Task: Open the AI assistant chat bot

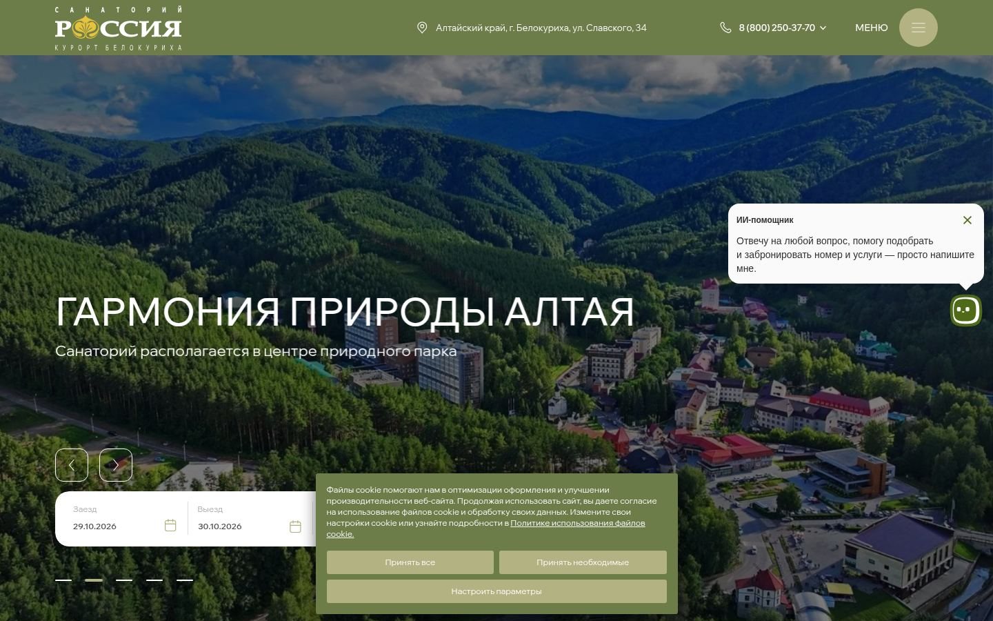Action: [x=965, y=310]
